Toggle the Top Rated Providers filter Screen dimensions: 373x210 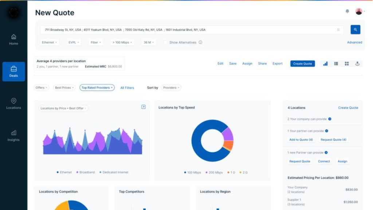[97, 88]
